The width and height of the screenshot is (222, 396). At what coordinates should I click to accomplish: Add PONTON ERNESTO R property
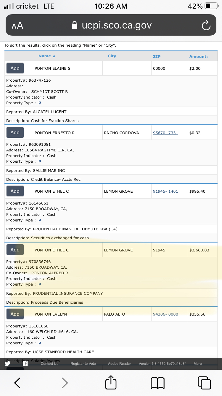pyautogui.click(x=15, y=133)
